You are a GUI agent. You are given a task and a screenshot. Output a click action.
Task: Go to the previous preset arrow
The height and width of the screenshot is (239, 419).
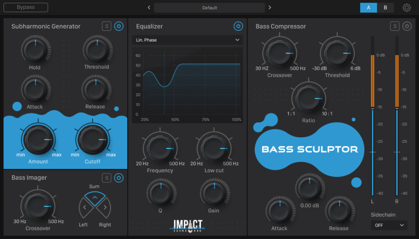pos(149,8)
